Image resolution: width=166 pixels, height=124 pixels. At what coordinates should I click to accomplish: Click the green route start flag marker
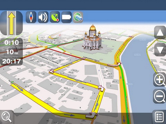(x=12, y=82)
